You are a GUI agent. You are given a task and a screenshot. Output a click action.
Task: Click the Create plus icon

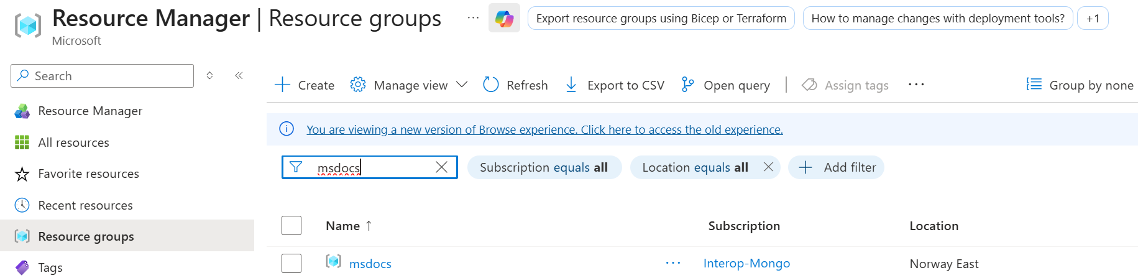pyautogui.click(x=283, y=85)
